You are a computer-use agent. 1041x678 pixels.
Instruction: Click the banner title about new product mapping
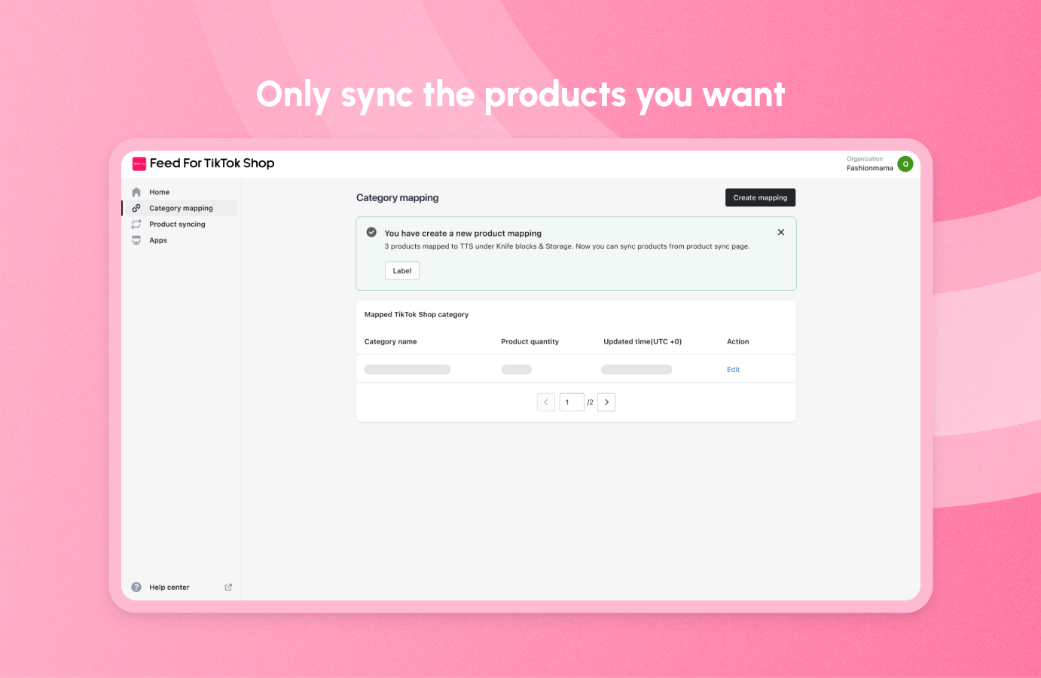[x=463, y=234]
